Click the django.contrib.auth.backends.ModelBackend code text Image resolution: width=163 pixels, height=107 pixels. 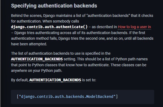[67, 97]
